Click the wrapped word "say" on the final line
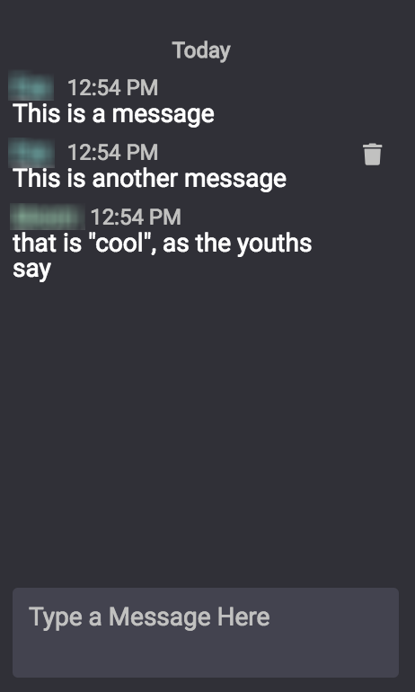Image resolution: width=415 pixels, height=692 pixels. pyautogui.click(x=31, y=270)
